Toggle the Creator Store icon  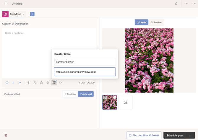(54, 83)
